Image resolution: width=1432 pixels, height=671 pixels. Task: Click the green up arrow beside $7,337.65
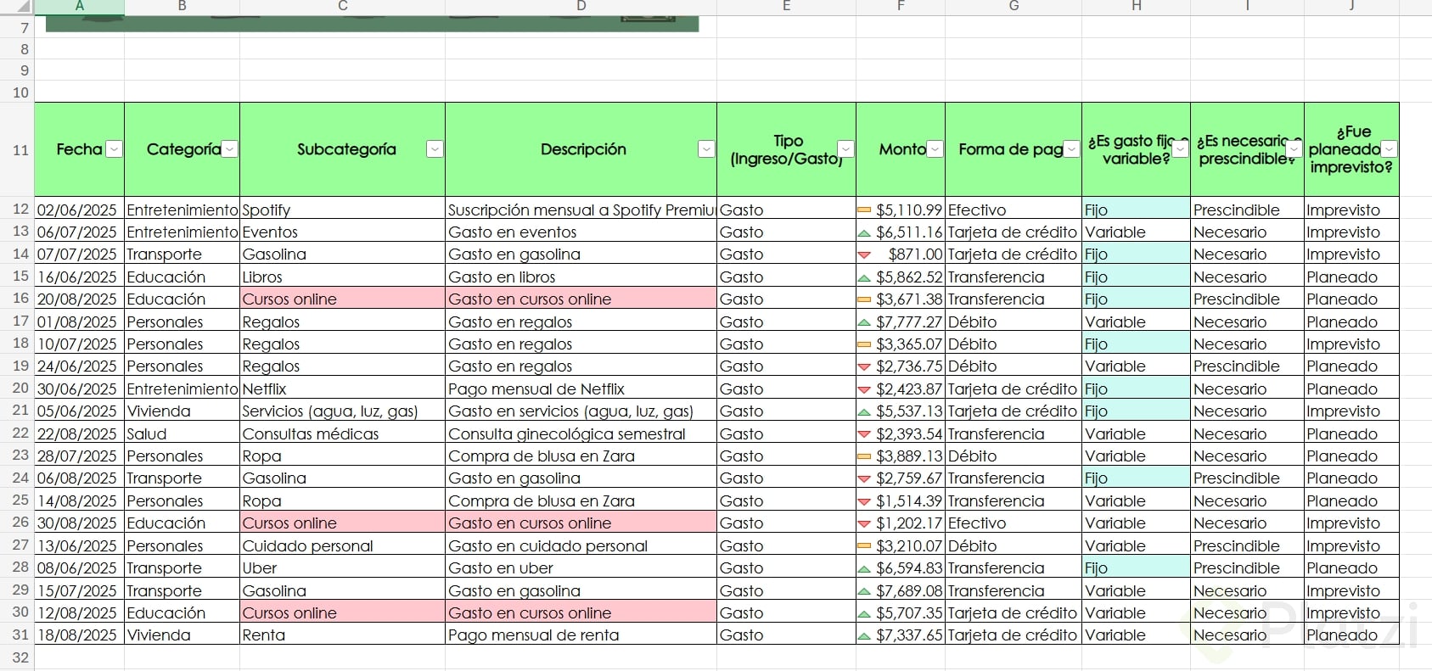(864, 635)
